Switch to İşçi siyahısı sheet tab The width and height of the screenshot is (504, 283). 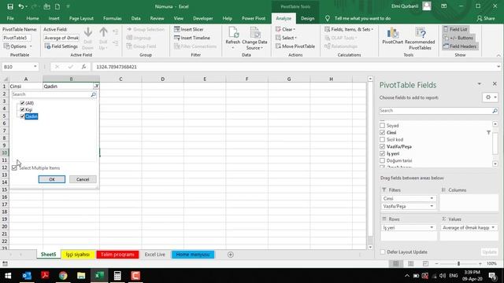point(78,255)
